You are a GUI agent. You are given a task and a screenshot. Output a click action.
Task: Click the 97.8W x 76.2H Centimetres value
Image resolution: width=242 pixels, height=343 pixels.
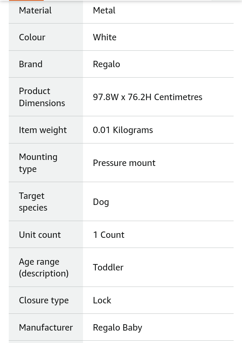148,97
